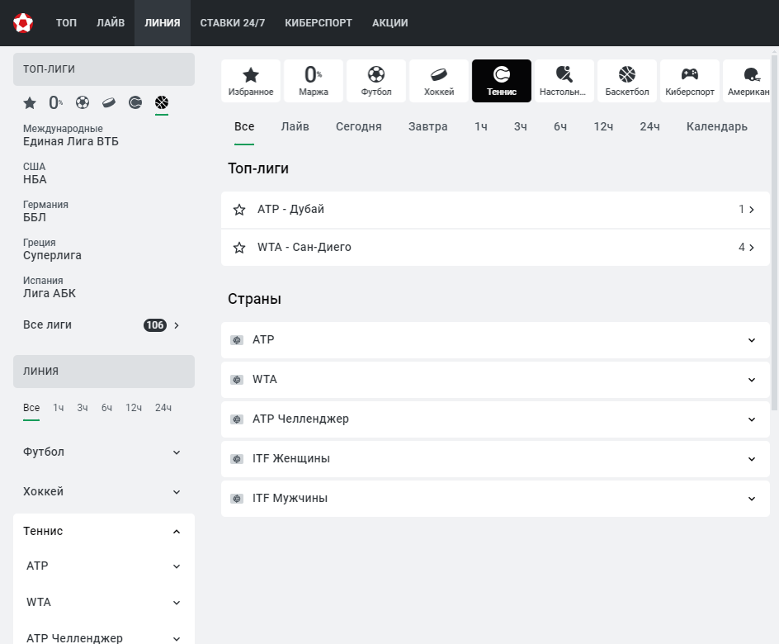Click 0% icon in Топ-лиги sidebar
Screen dimensions: 779x644
56,103
